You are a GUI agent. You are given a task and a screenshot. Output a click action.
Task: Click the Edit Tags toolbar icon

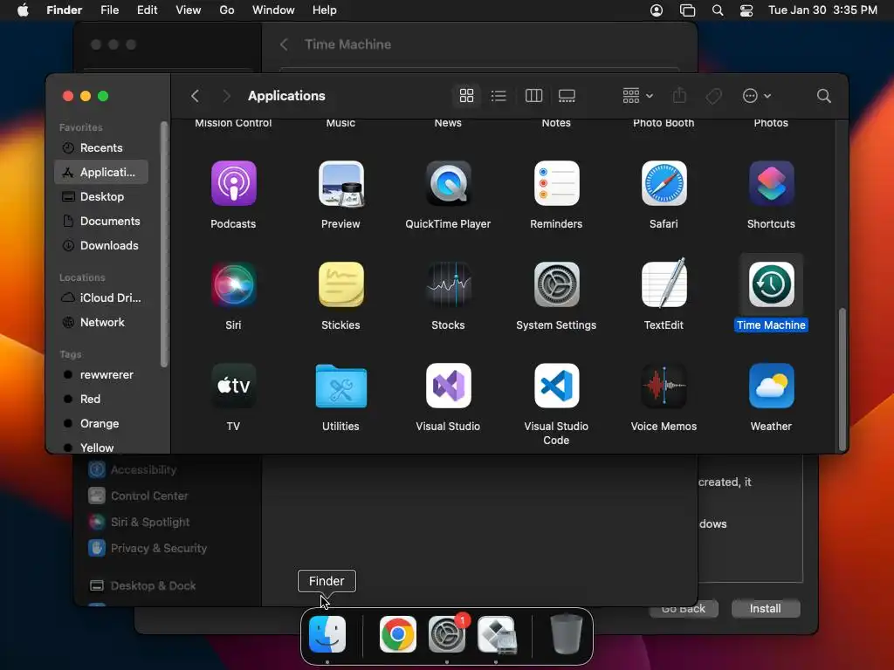[x=713, y=96]
